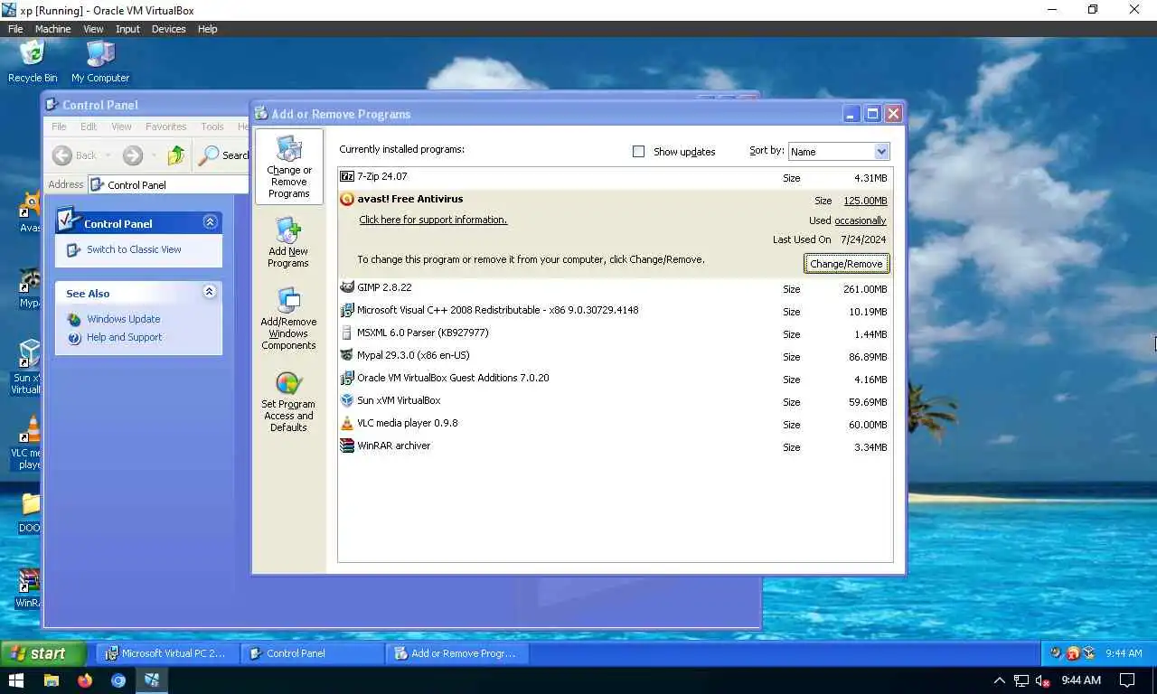Click the Search button in Control Panel toolbar
This screenshot has height=694, width=1157.
[x=223, y=155]
